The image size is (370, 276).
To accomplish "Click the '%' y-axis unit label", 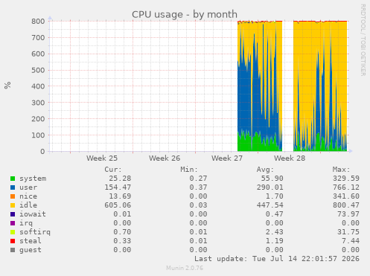I will coord(7,85).
